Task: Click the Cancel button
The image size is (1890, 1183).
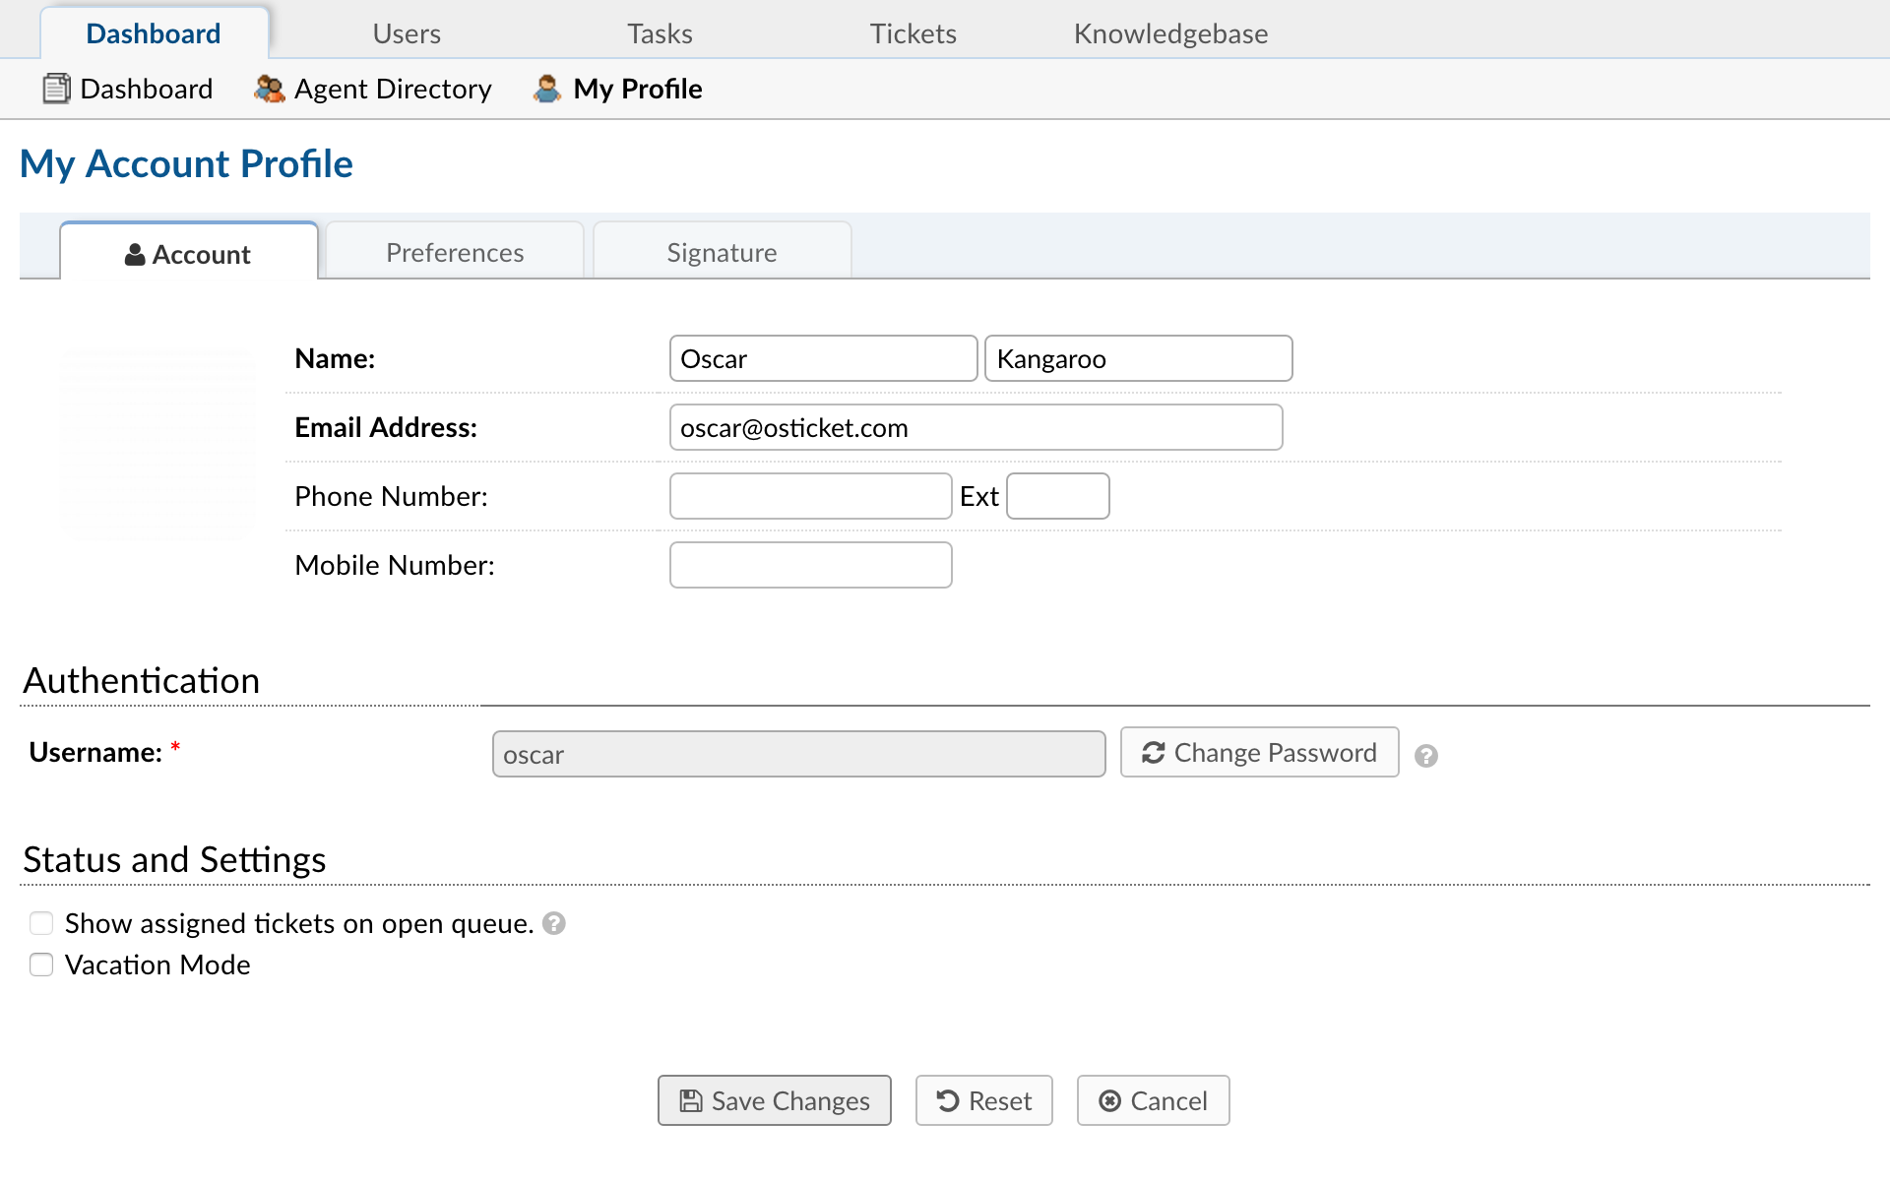Action: point(1153,1100)
